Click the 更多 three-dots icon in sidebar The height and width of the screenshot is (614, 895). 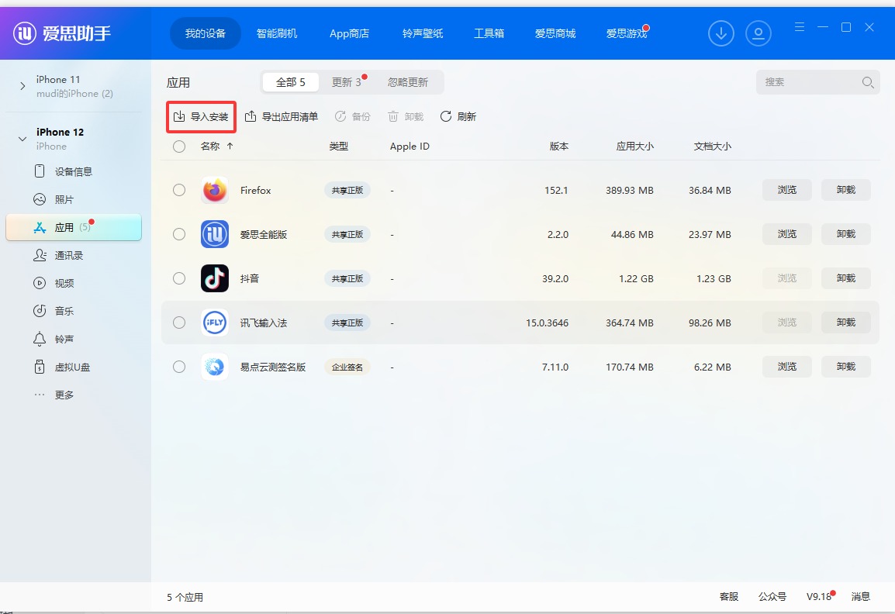(x=40, y=395)
